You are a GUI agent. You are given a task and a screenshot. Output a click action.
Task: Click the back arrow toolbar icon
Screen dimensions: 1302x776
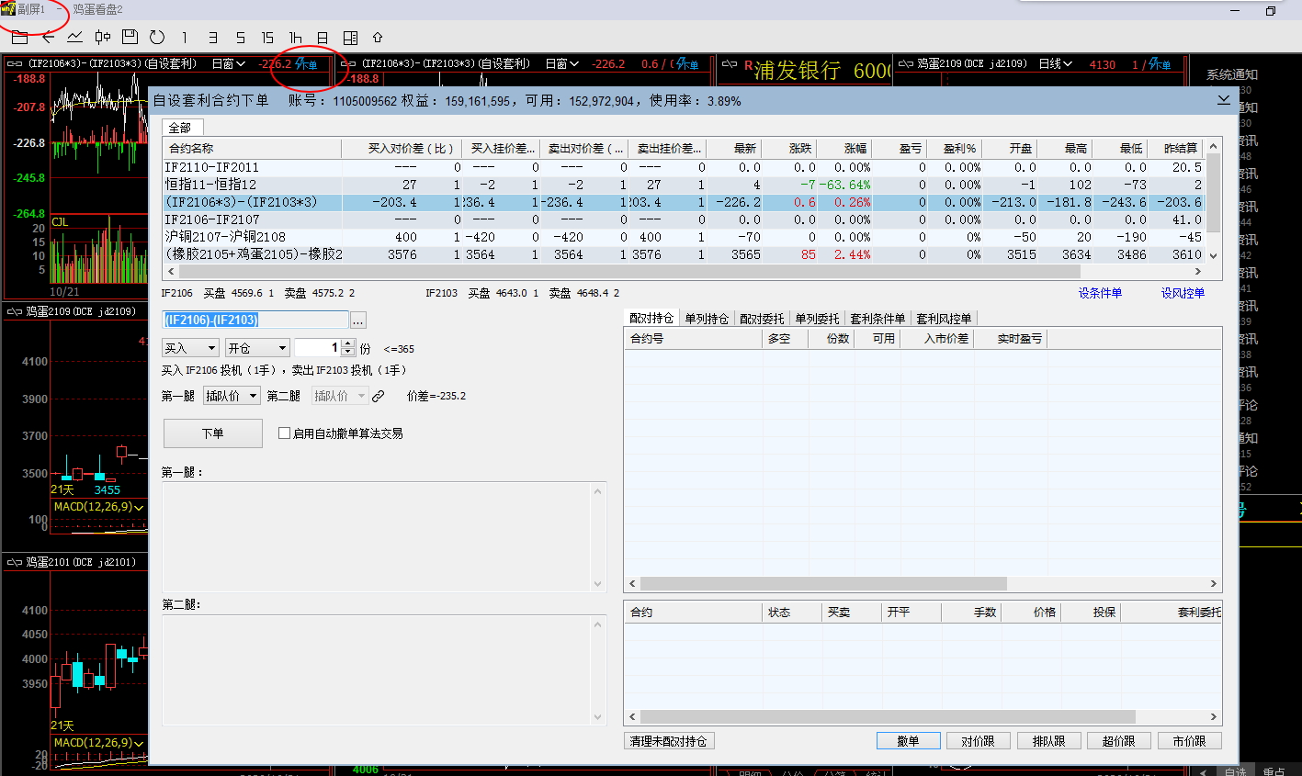[48, 38]
